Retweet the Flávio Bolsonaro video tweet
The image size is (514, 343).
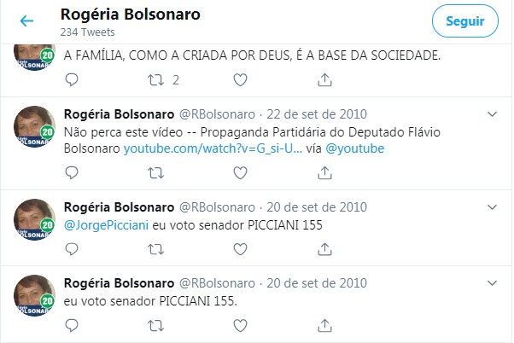(x=155, y=173)
